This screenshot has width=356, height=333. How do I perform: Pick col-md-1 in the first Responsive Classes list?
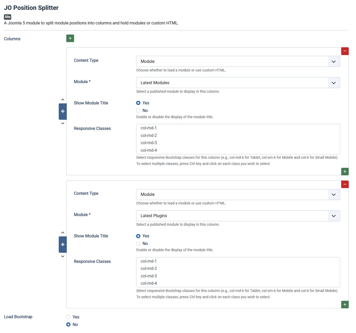pyautogui.click(x=149, y=128)
